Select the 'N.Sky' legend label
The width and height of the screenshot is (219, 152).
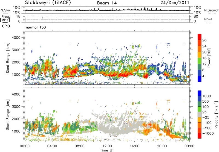point(5,10)
